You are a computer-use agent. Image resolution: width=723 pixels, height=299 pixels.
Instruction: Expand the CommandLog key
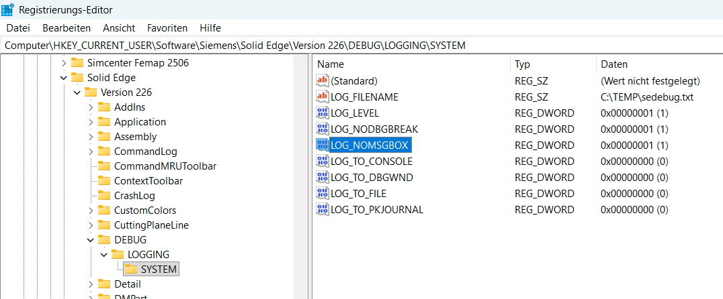pos(91,152)
